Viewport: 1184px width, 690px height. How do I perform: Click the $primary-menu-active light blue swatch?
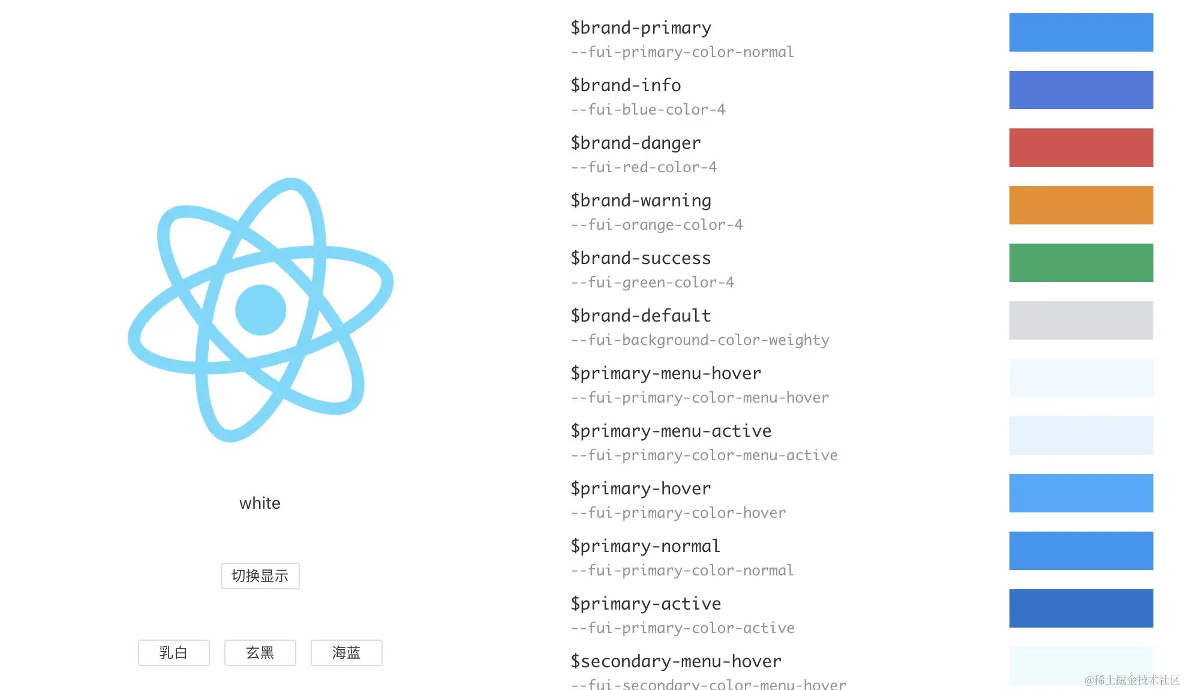pos(1081,436)
